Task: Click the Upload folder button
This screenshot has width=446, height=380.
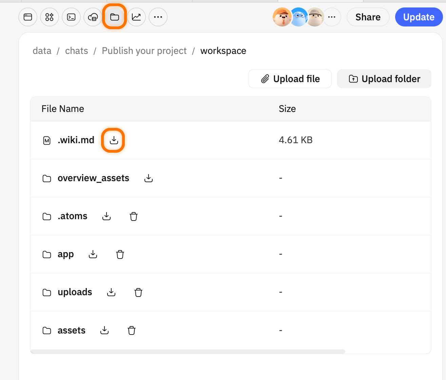Action: click(384, 79)
